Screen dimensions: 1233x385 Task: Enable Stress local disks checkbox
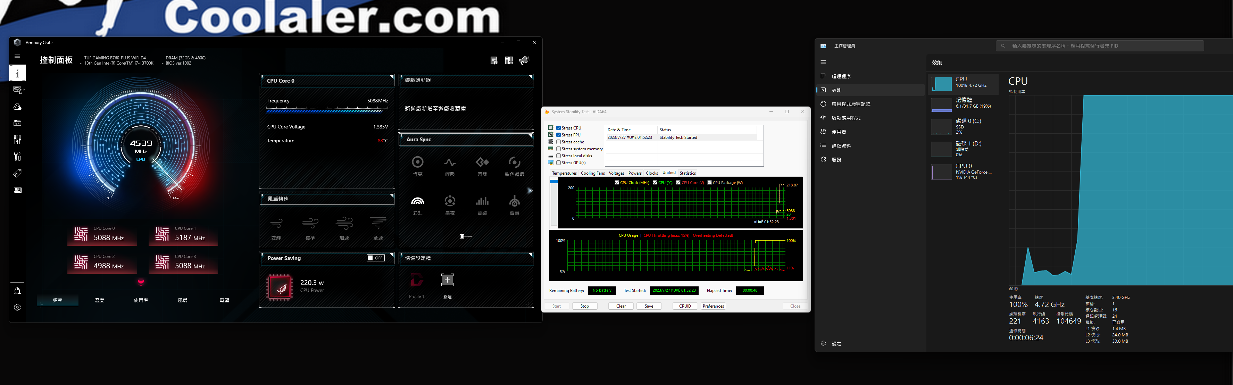tap(559, 156)
